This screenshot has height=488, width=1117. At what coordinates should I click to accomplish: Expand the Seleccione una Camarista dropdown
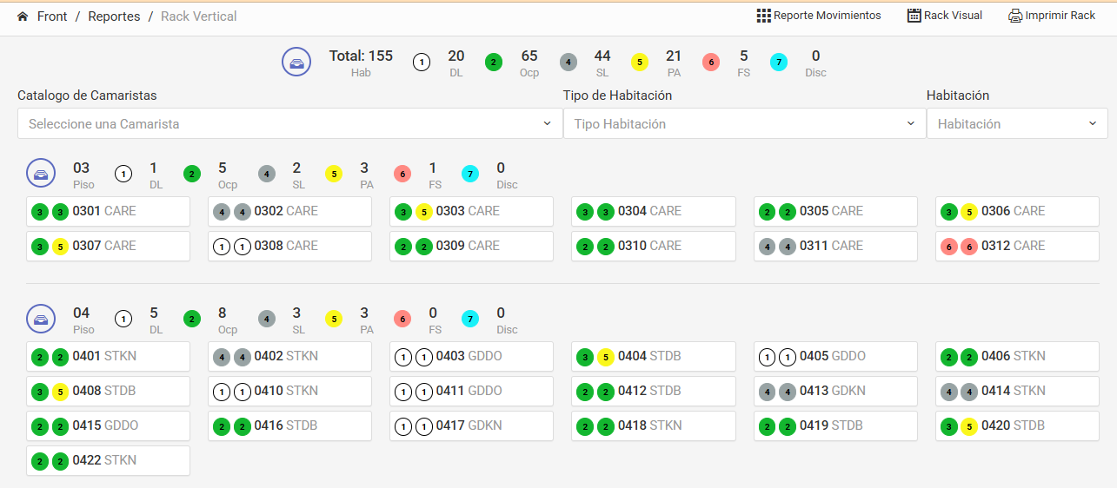(289, 123)
